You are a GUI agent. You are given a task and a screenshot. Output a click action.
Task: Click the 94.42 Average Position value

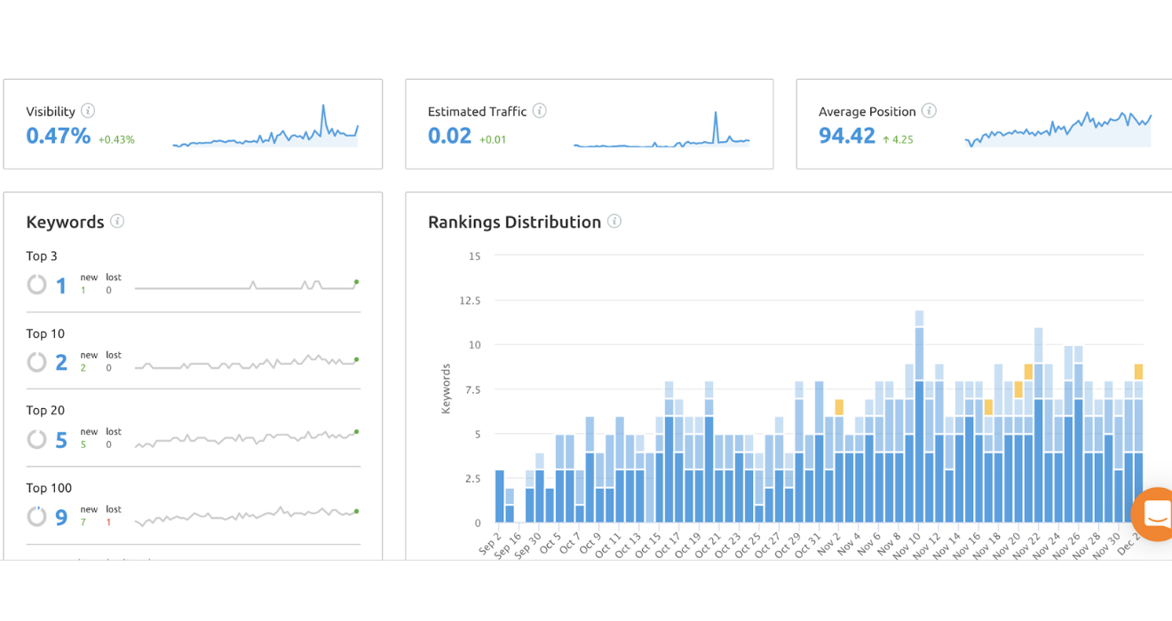point(847,136)
